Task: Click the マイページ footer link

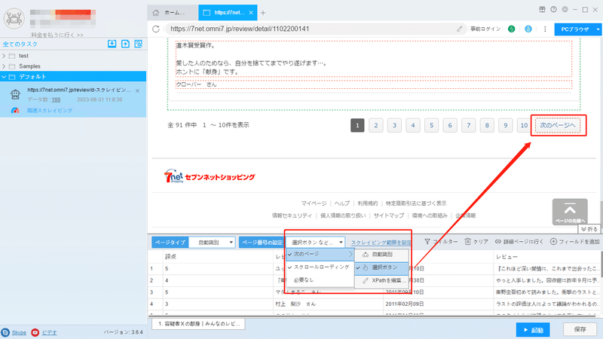Action: (314, 203)
